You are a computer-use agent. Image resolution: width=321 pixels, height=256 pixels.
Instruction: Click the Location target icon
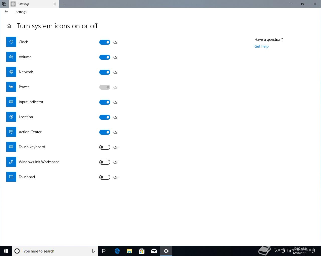11,117
